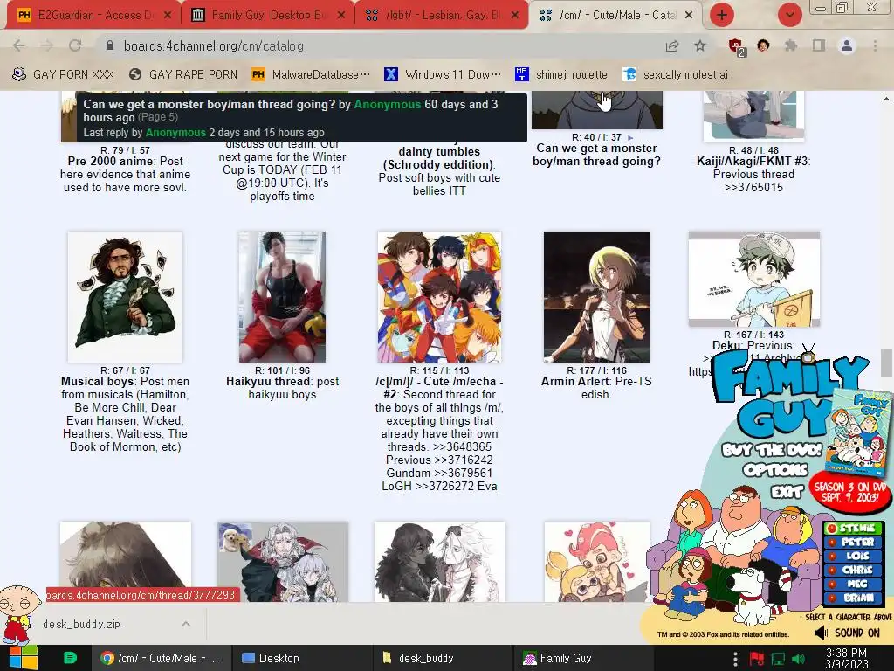Toggle Sound On in Family Guy buddy

tap(847, 633)
